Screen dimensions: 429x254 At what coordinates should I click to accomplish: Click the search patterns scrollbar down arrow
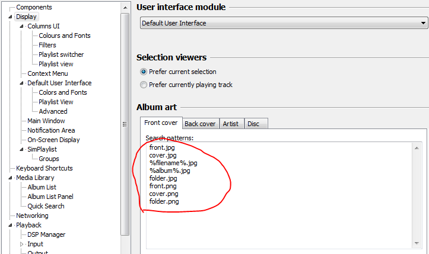(417, 243)
